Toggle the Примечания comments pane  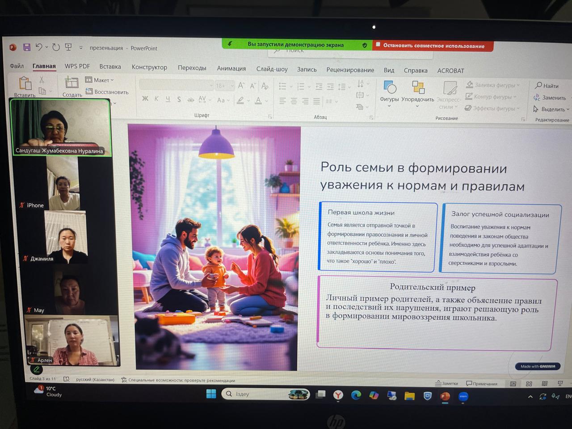pos(482,383)
